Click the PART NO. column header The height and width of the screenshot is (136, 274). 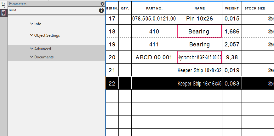point(154,8)
